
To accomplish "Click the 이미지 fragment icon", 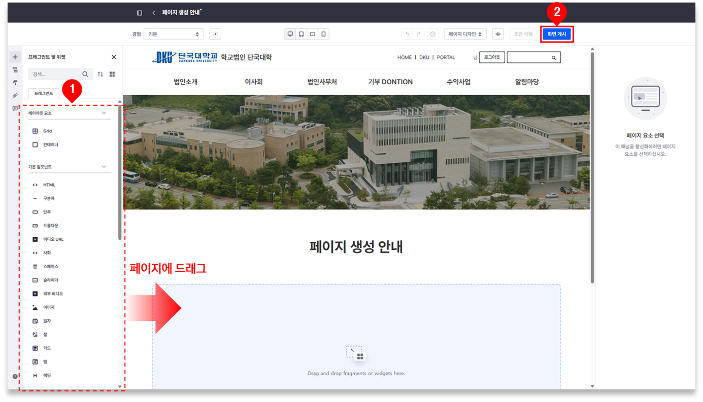I will click(x=35, y=307).
